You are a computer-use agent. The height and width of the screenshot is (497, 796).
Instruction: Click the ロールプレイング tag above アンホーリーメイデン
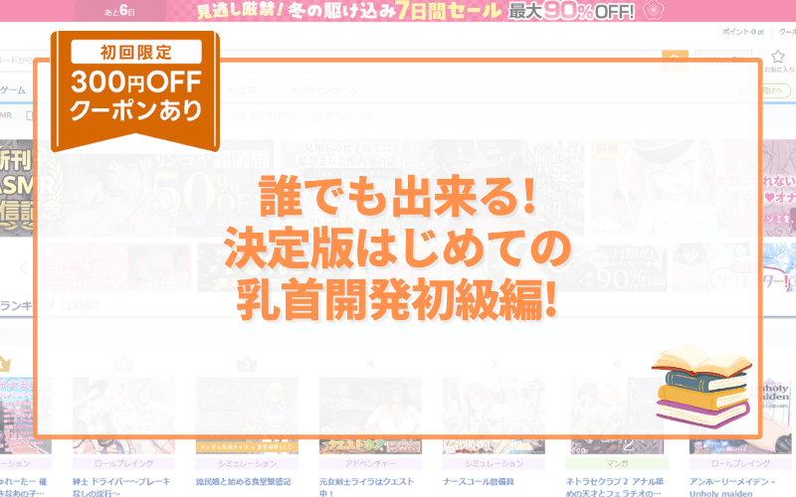[x=740, y=463]
